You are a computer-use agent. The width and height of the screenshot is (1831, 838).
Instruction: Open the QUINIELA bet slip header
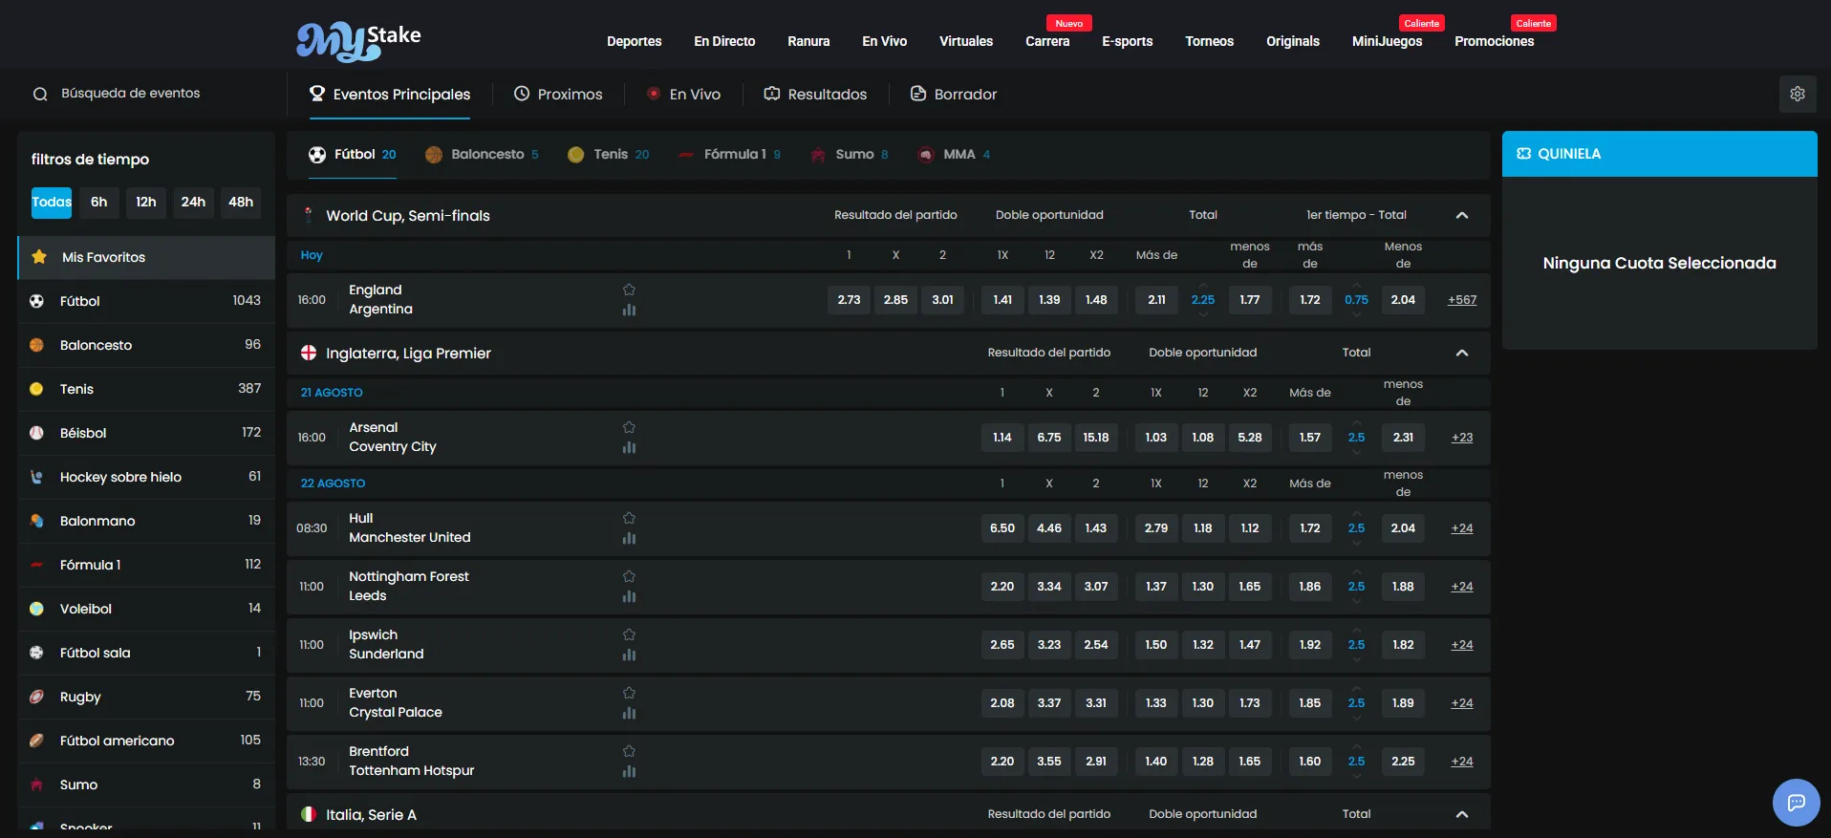(1659, 154)
